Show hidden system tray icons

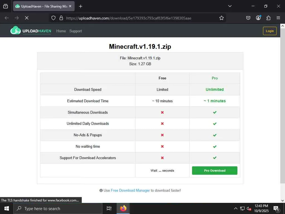235,208
